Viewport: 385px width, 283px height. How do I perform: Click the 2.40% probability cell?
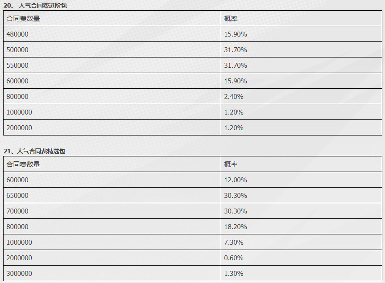point(302,96)
